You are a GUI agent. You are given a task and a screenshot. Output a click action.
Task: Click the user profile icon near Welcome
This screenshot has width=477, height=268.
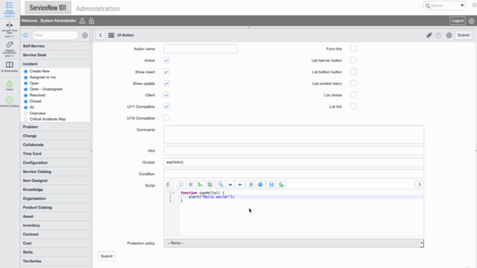pos(82,21)
